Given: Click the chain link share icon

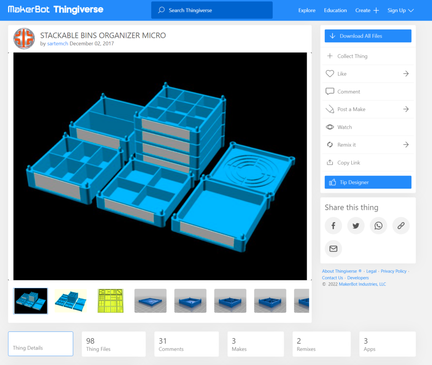Looking at the screenshot, I should tap(401, 226).
